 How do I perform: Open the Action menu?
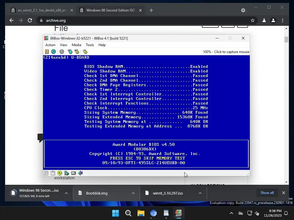pos(50,45)
